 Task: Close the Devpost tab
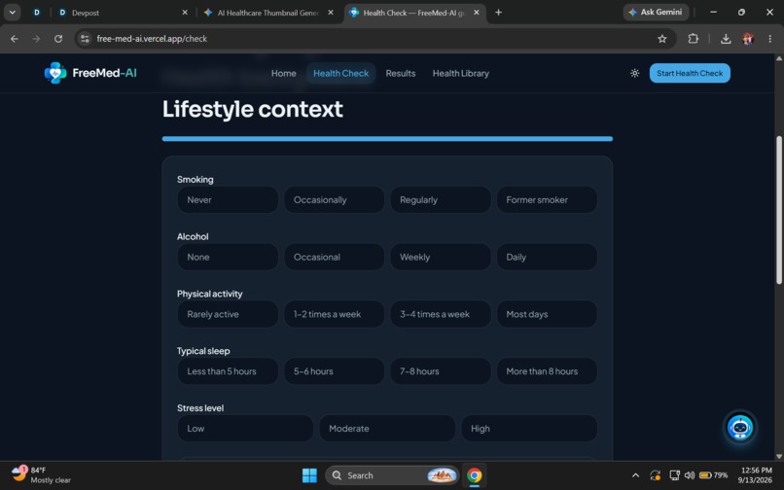[x=185, y=13]
